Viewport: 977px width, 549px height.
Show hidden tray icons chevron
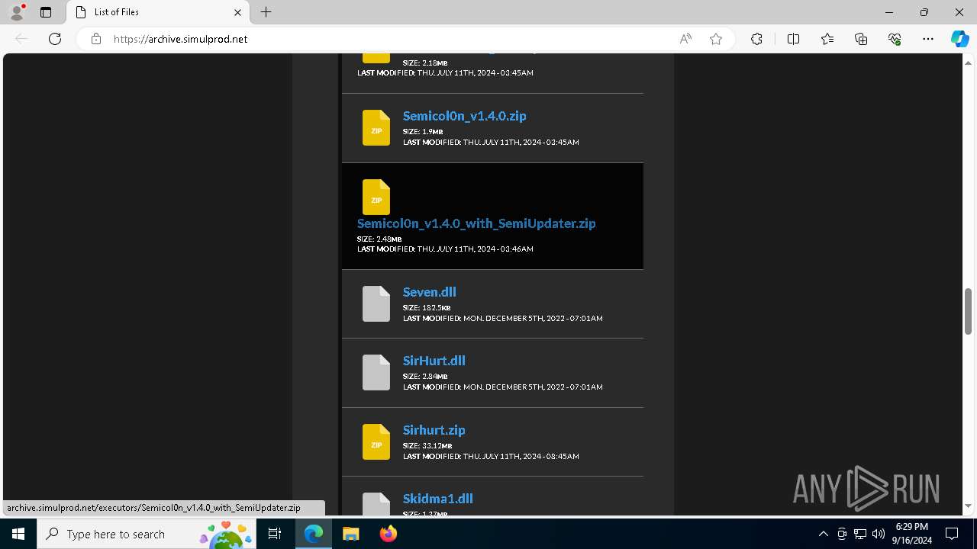[x=824, y=534]
